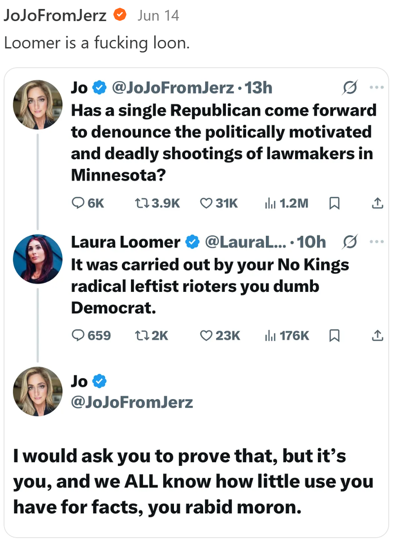Open JoJoFromJerz profile name at top
Viewport: 395px width, 543px height.
pos(55,15)
